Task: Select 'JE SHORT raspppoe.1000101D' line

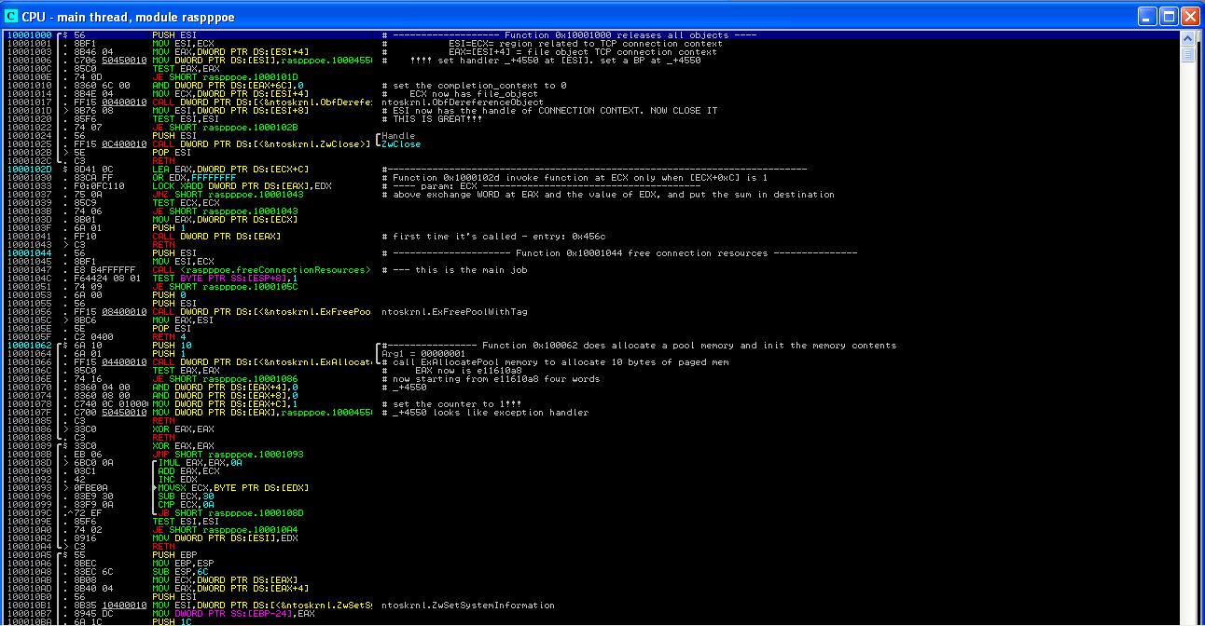Action: tap(225, 77)
